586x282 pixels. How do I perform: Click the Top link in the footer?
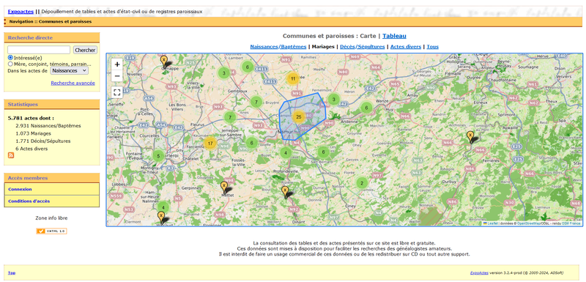pyautogui.click(x=12, y=272)
